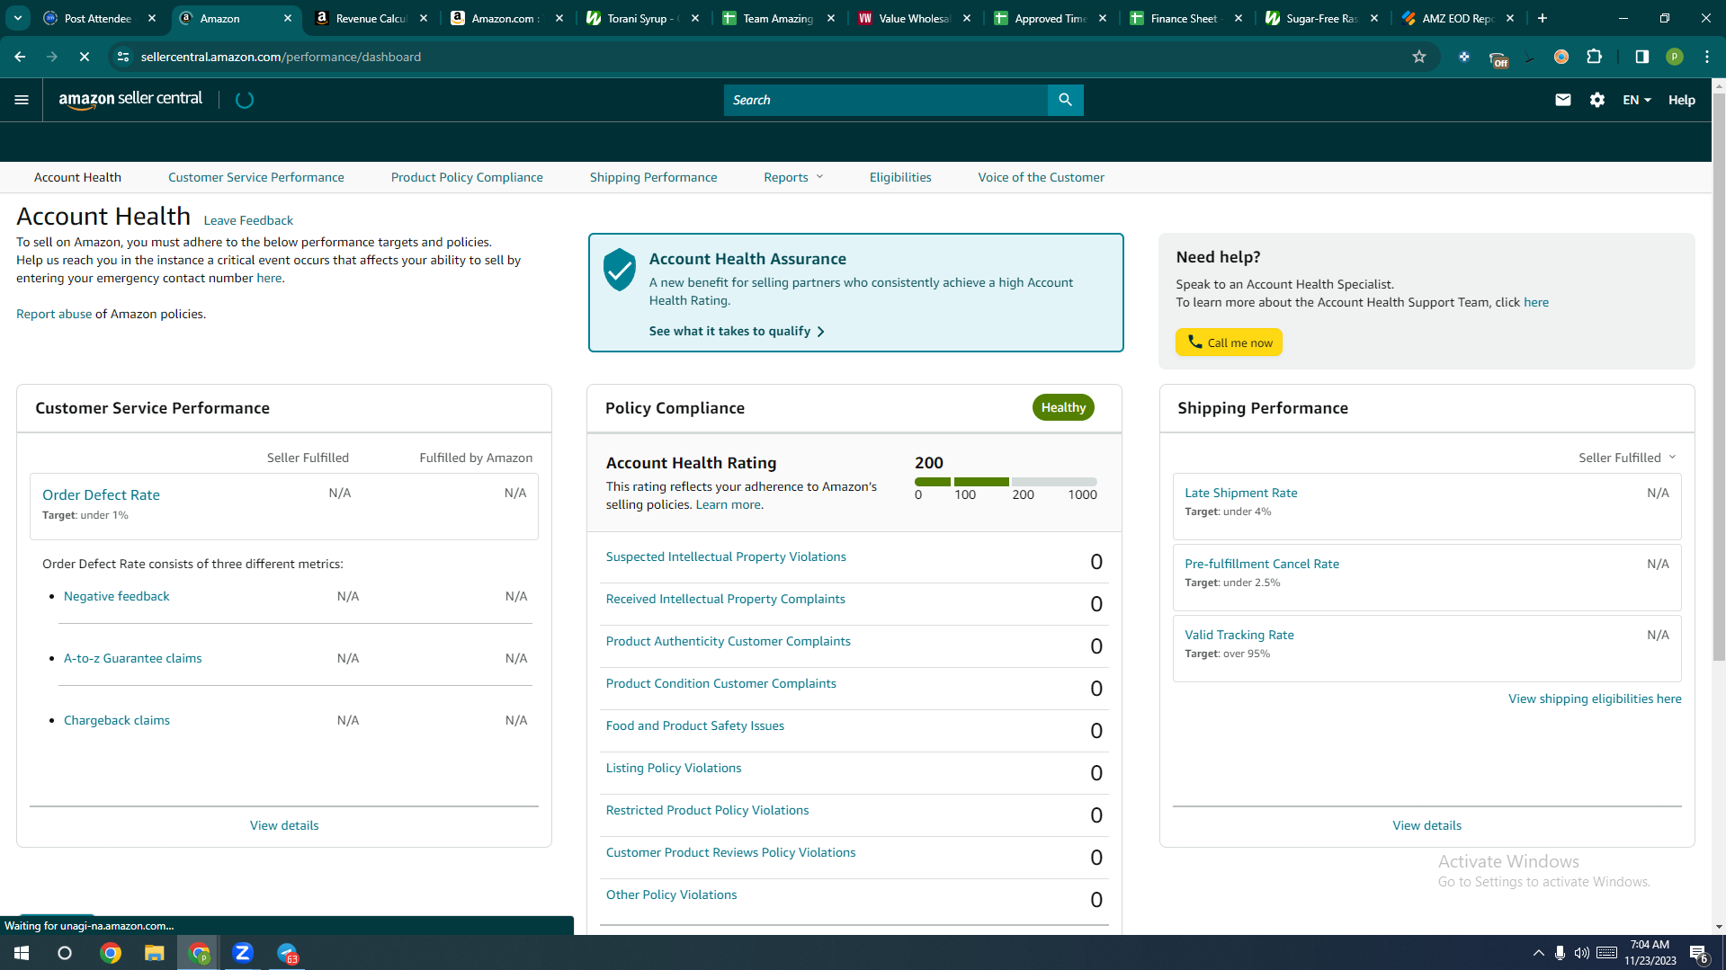Toggle the Chrome side panel

tap(1642, 57)
